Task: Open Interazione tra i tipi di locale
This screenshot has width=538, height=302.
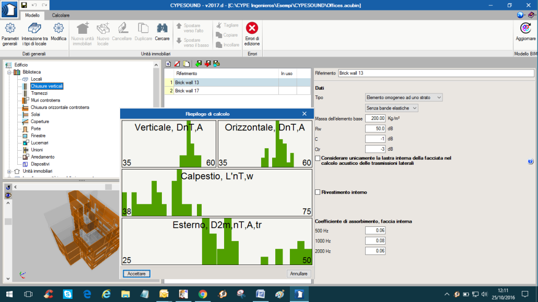Action: tap(34, 34)
